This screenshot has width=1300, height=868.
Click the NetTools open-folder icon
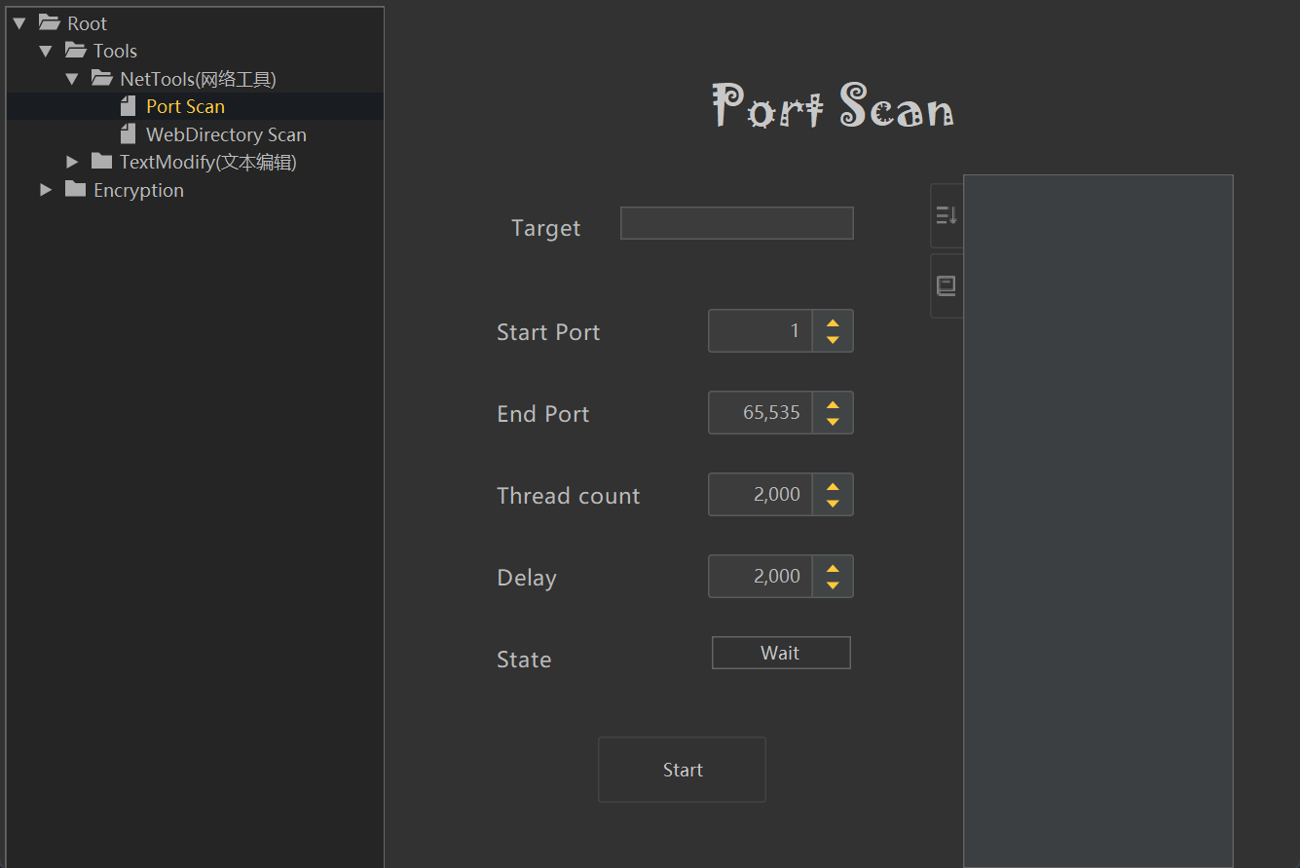[101, 78]
